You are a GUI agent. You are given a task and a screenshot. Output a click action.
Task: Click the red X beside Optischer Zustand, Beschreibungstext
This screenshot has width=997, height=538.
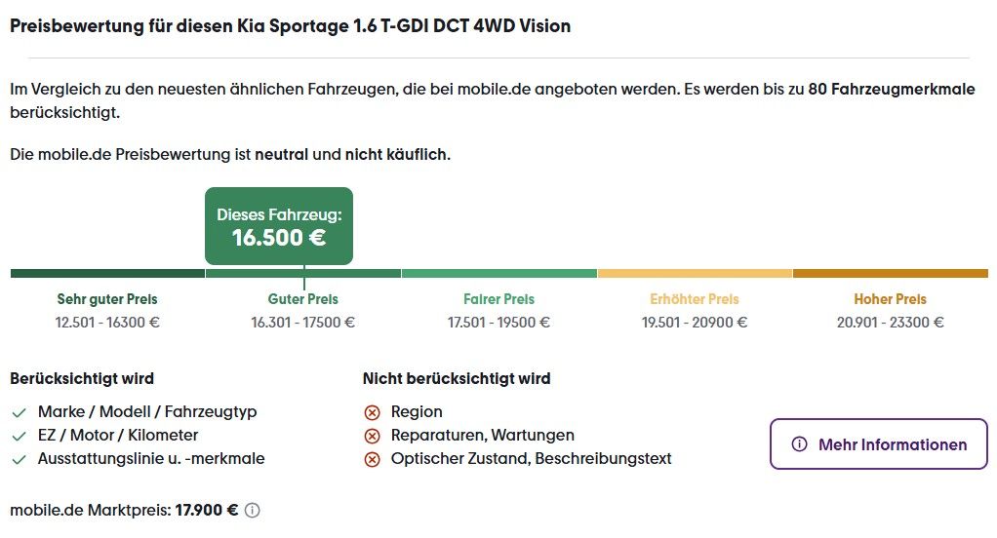[x=372, y=459]
